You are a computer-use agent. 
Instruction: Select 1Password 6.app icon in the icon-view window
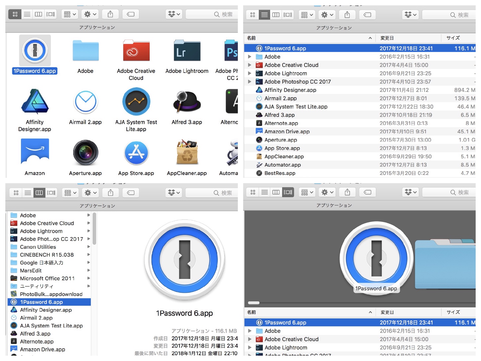35,50
